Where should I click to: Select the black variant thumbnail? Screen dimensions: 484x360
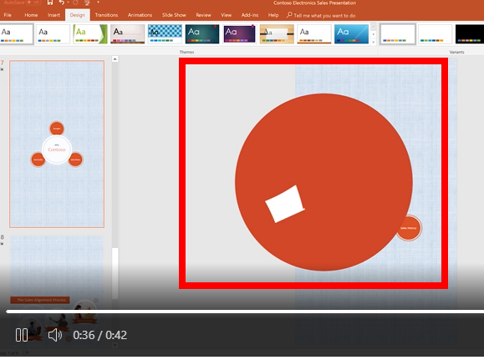pyautogui.click(x=470, y=34)
